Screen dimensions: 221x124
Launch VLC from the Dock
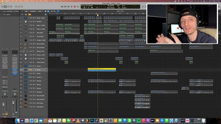click(78, 121)
